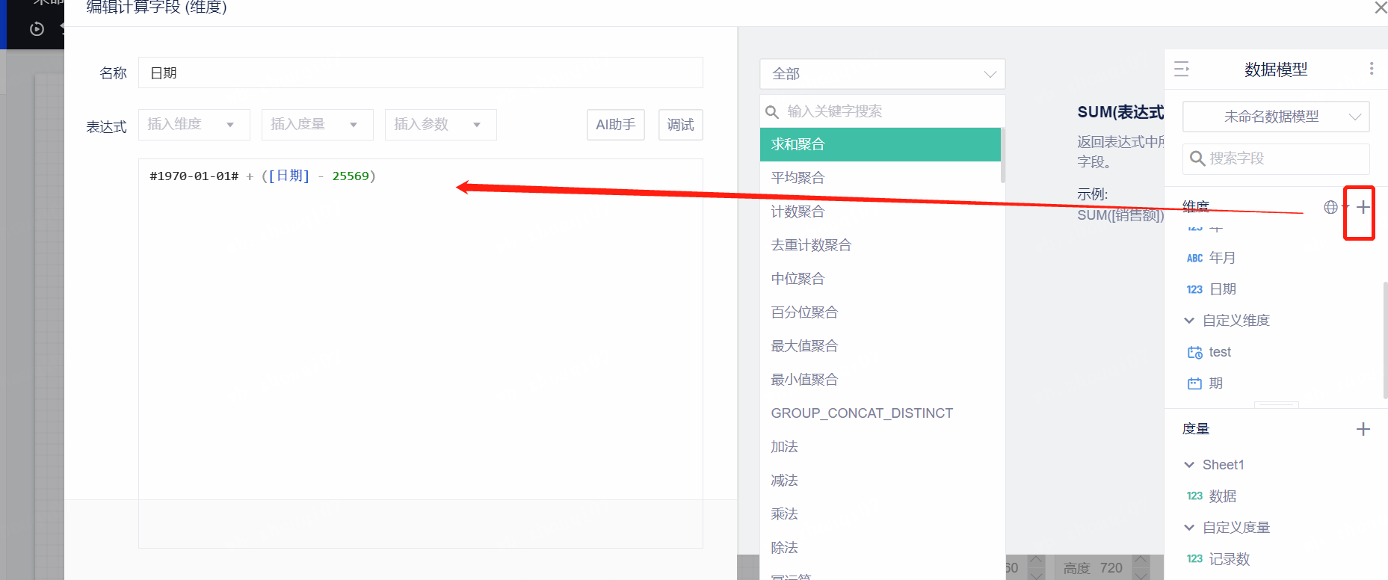Select the 乘法 function
The width and height of the screenshot is (1388, 580).
pos(880,514)
